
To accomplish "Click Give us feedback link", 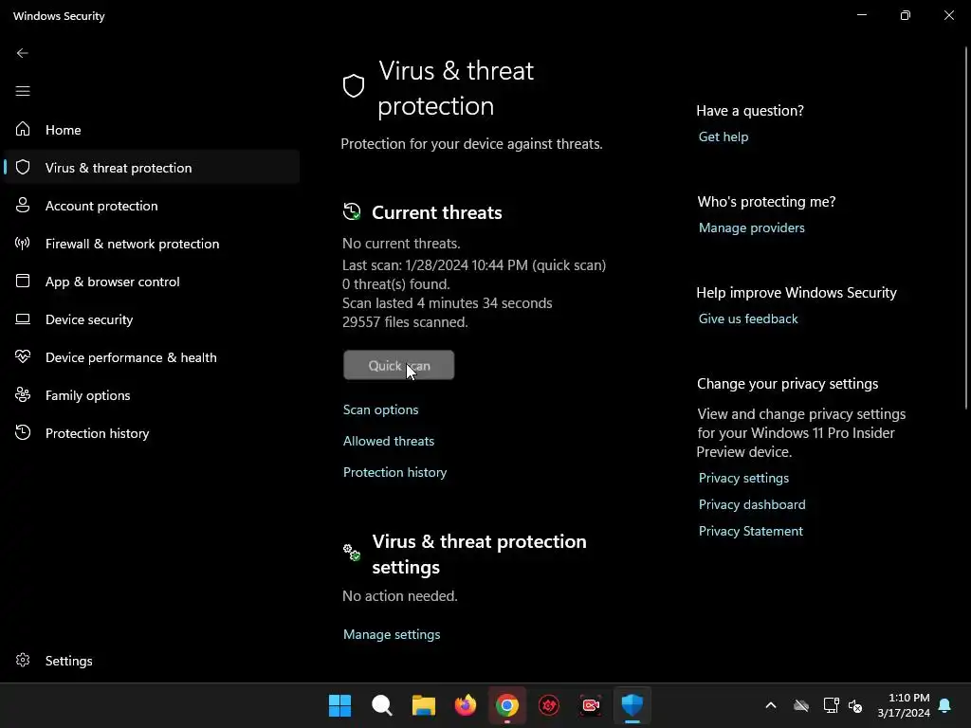I will pos(748,318).
